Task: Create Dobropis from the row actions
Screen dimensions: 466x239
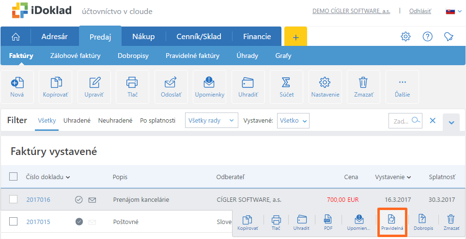Action: point(423,222)
